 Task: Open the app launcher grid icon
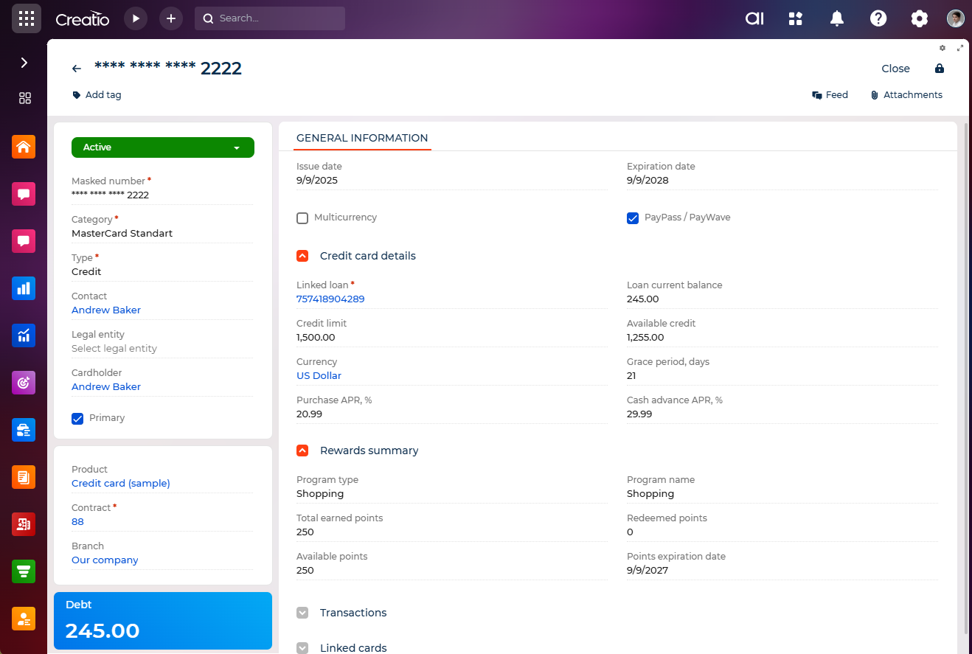pos(26,18)
